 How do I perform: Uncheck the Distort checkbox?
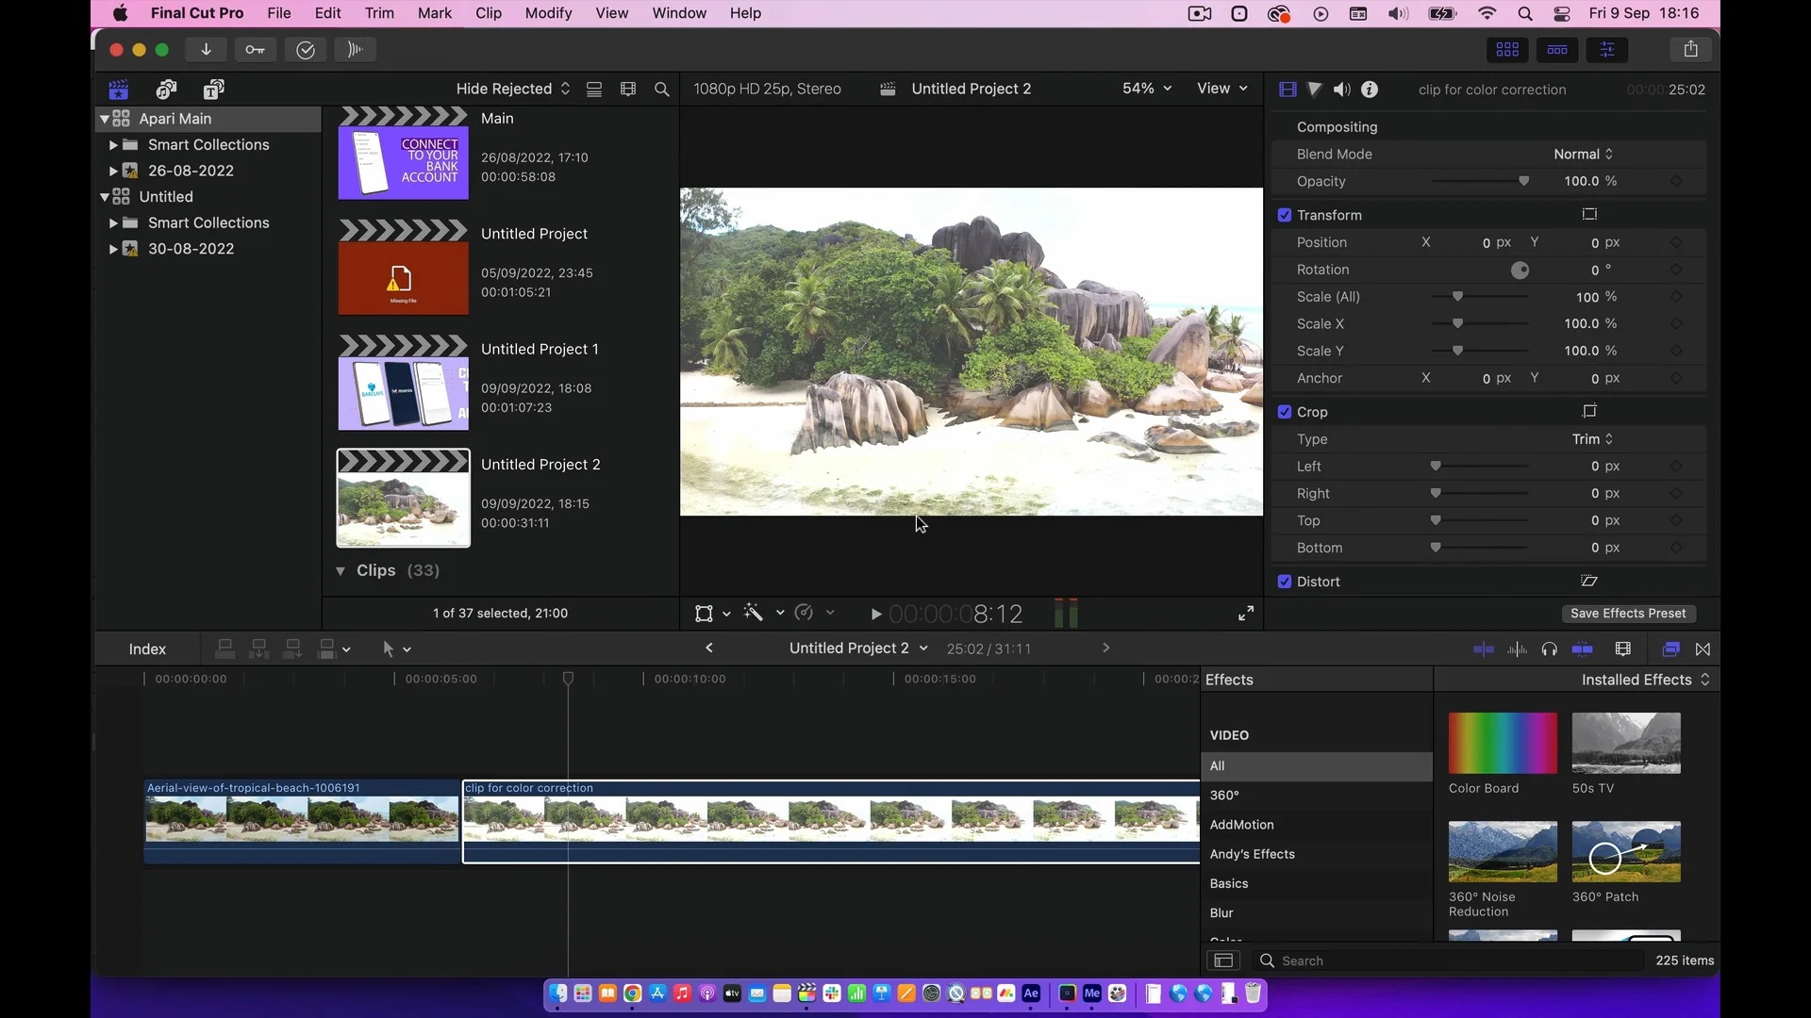click(x=1284, y=582)
